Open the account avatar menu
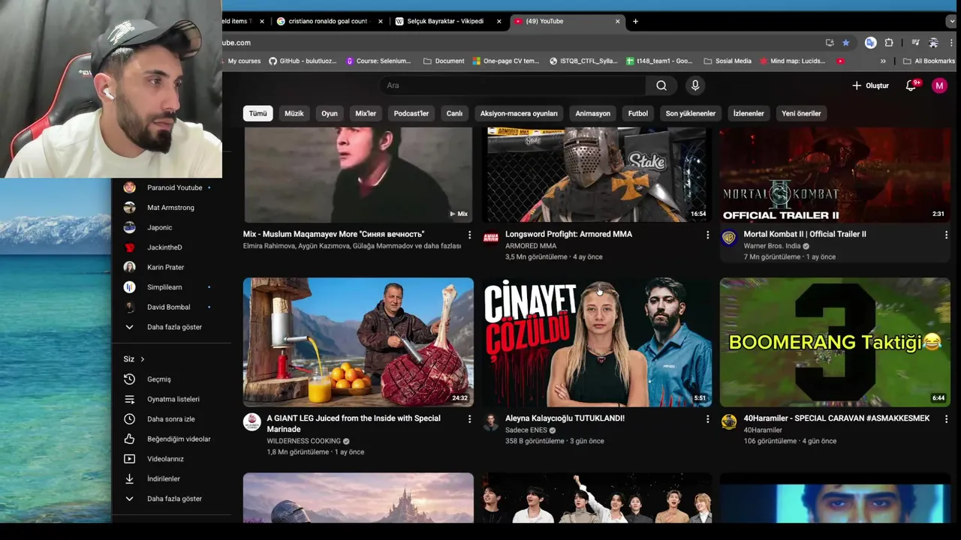The image size is (961, 540). pyautogui.click(x=939, y=85)
